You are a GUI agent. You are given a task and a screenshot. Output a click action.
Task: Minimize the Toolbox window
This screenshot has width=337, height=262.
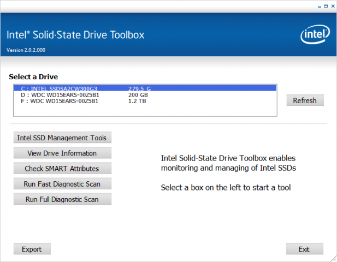point(320,7)
